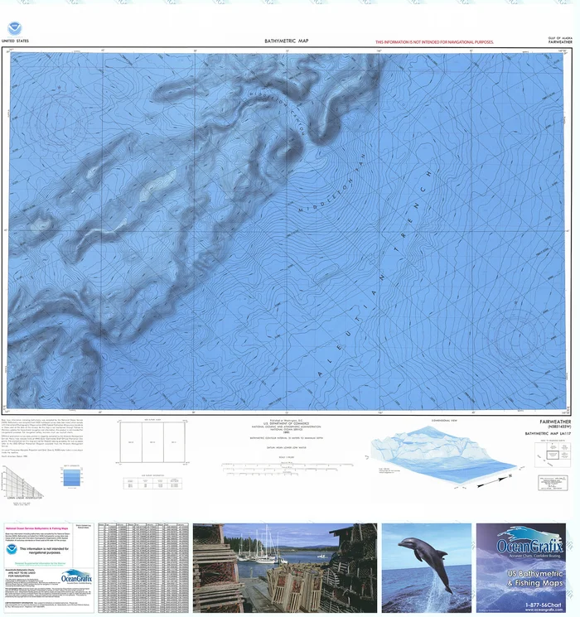Click the red 'NOT INTENDED FOR NAVIGATIONAL PURPOSES' notice
This screenshot has width=580, height=617.
[x=434, y=42]
